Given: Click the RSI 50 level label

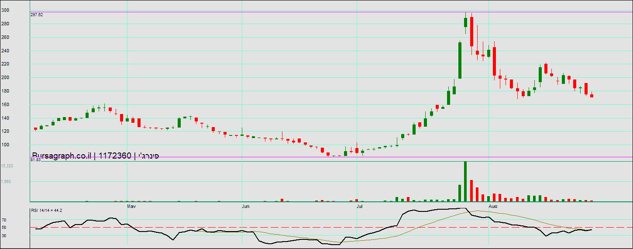Looking at the screenshot, I should pyautogui.click(x=4, y=228).
